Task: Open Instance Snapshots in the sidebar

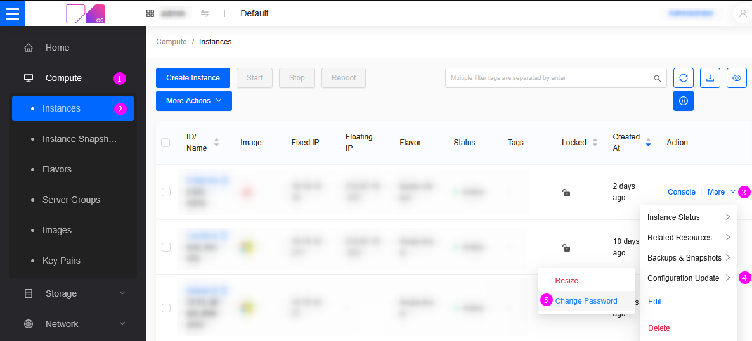Action: point(73,139)
